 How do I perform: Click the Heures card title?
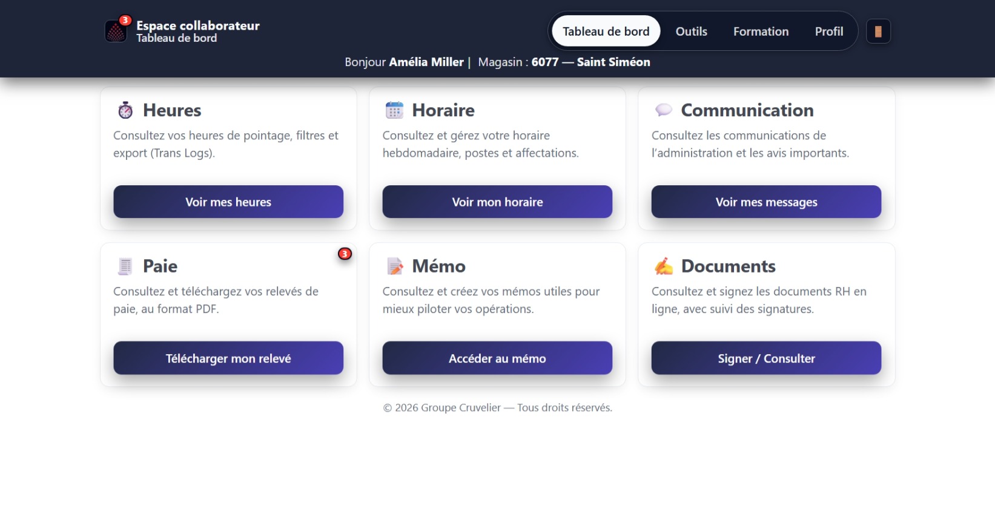[x=172, y=110]
